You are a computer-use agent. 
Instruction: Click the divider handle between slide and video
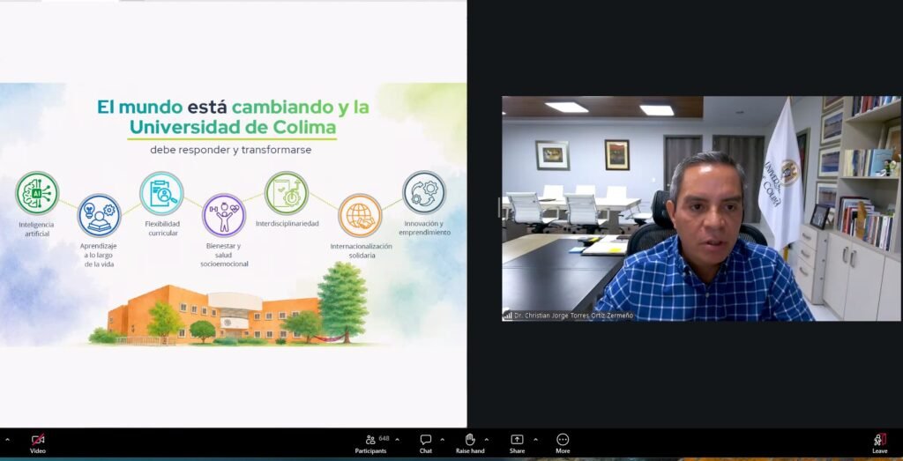499,207
